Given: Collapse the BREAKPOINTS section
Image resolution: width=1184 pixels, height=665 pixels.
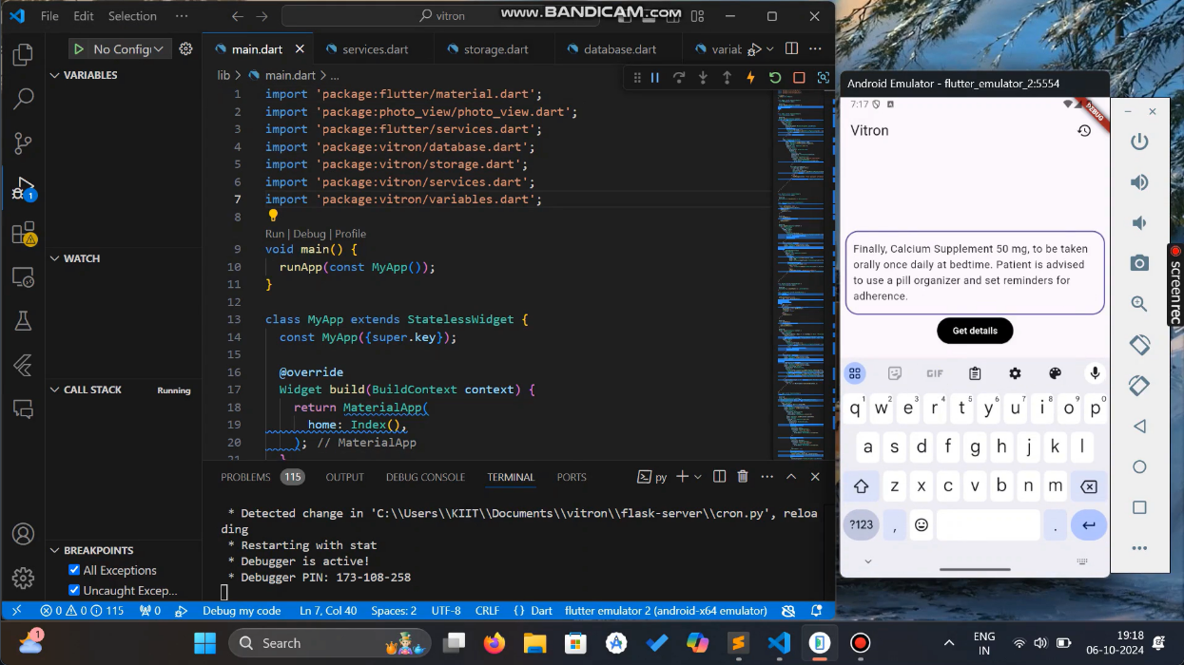Looking at the screenshot, I should coord(125,550).
